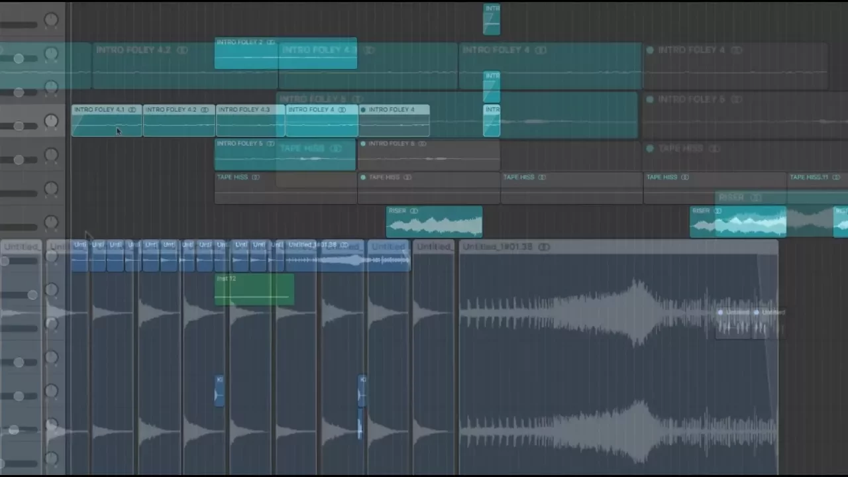The image size is (848, 477).
Task: Select left RISER waveform region
Action: click(x=435, y=222)
